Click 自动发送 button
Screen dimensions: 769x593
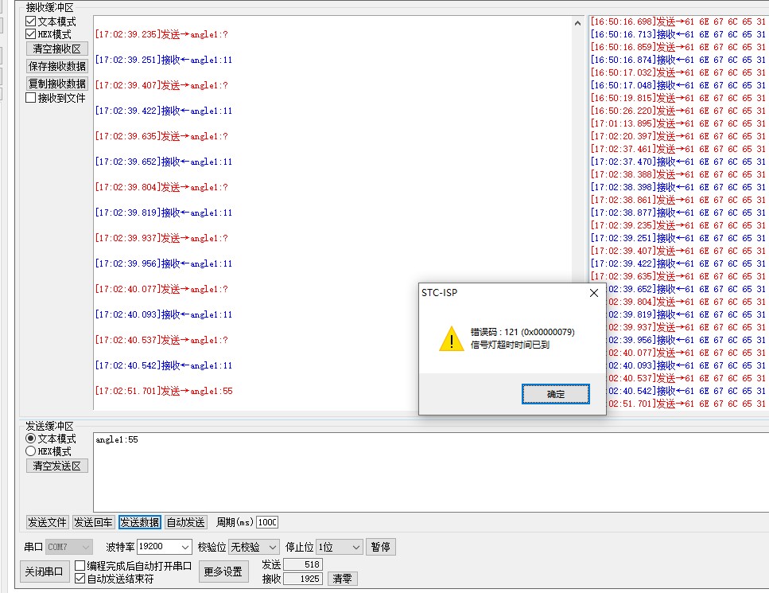pyautogui.click(x=186, y=522)
